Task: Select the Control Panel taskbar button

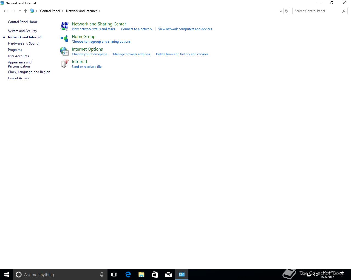Action: tap(182, 275)
